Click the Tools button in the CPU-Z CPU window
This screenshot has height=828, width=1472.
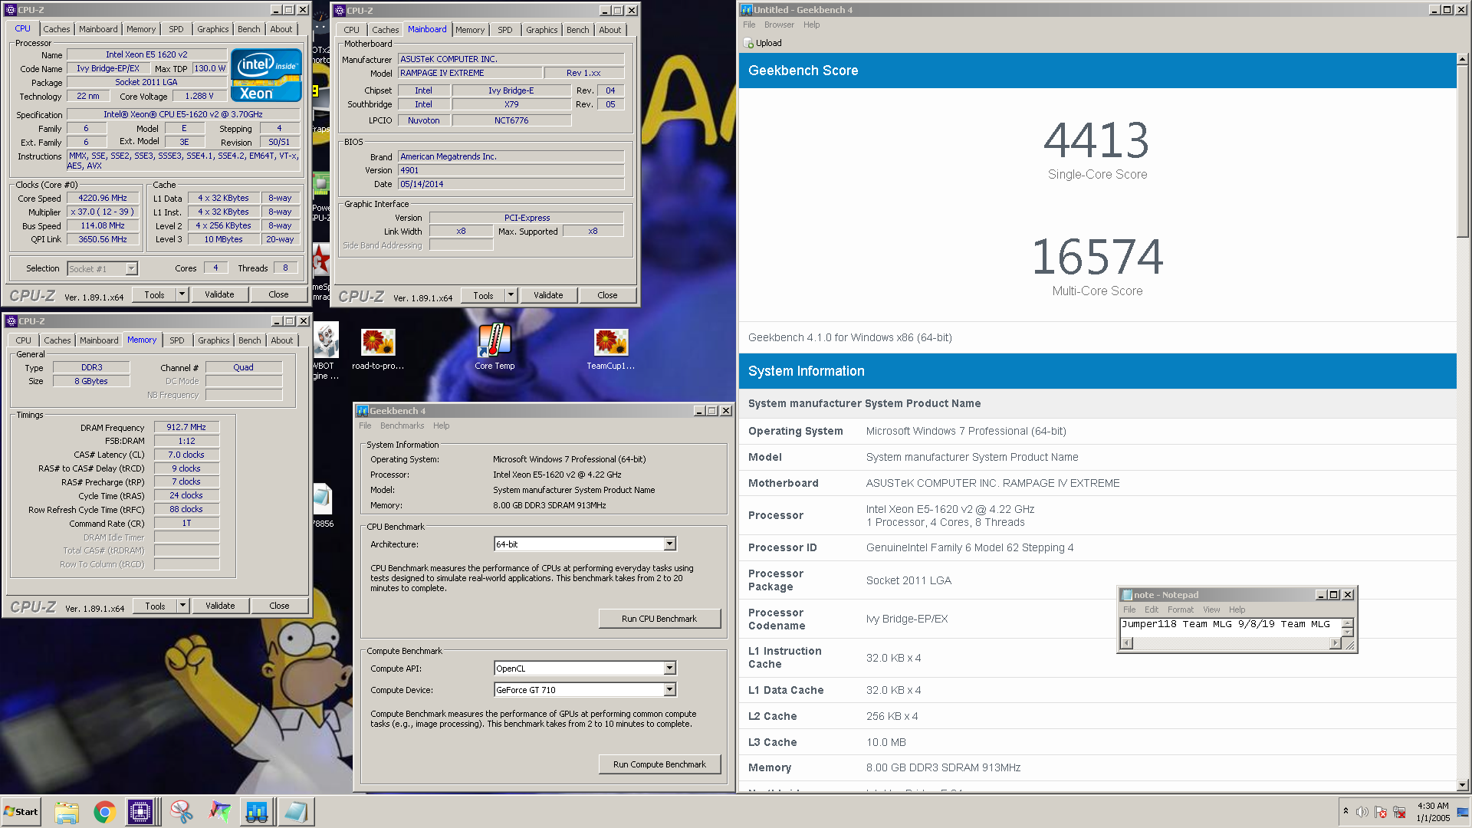[x=154, y=294]
